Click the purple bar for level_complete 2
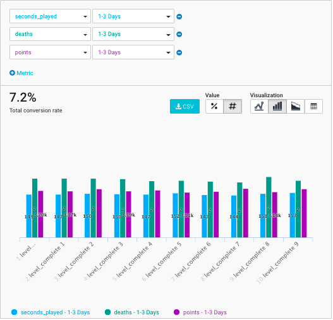The width and height of the screenshot is (333, 320). 99,214
